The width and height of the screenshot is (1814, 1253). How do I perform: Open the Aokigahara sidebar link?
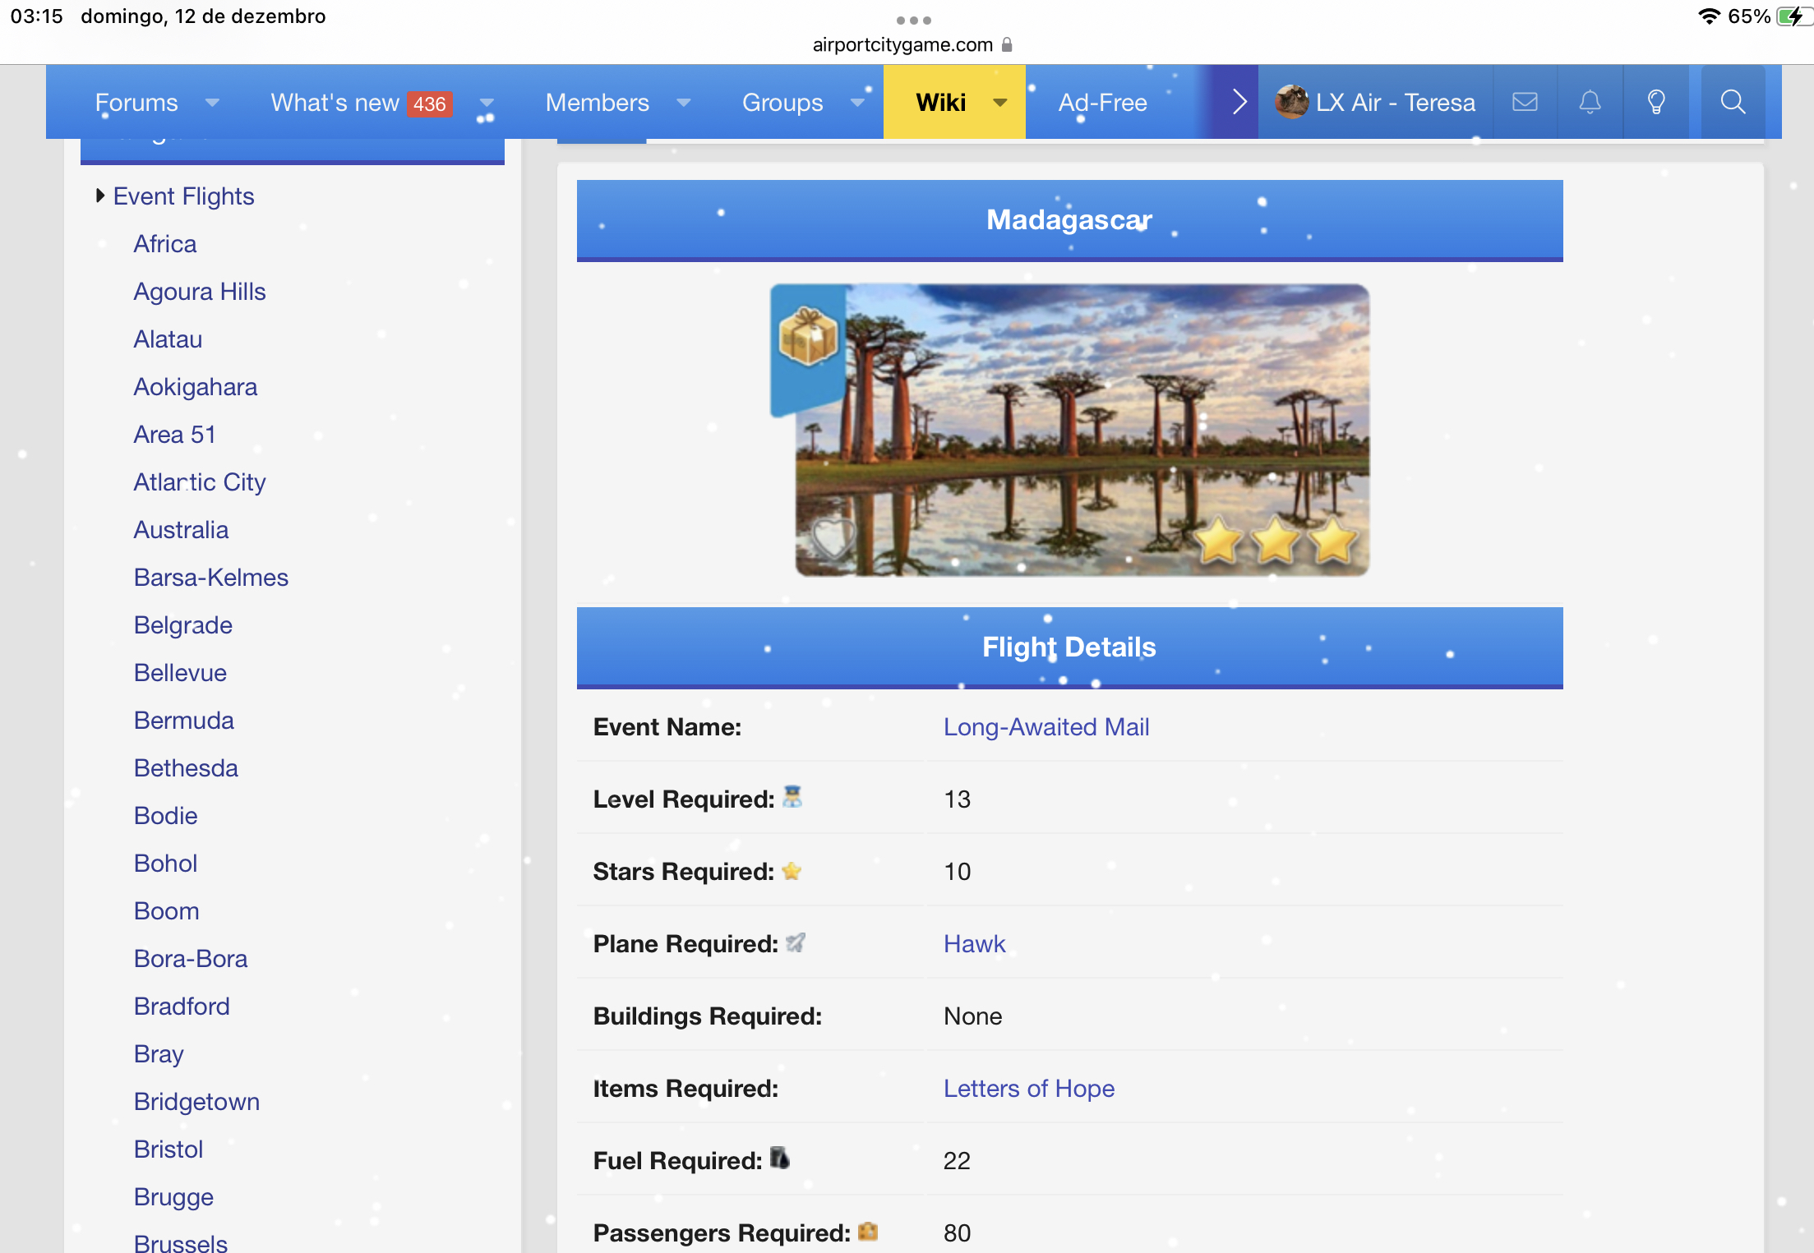196,387
